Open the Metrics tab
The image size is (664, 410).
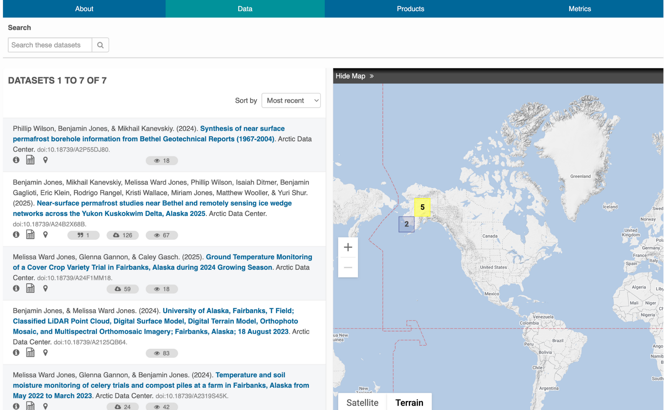[x=579, y=9]
